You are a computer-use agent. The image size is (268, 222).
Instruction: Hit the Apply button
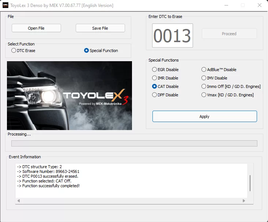(204, 116)
